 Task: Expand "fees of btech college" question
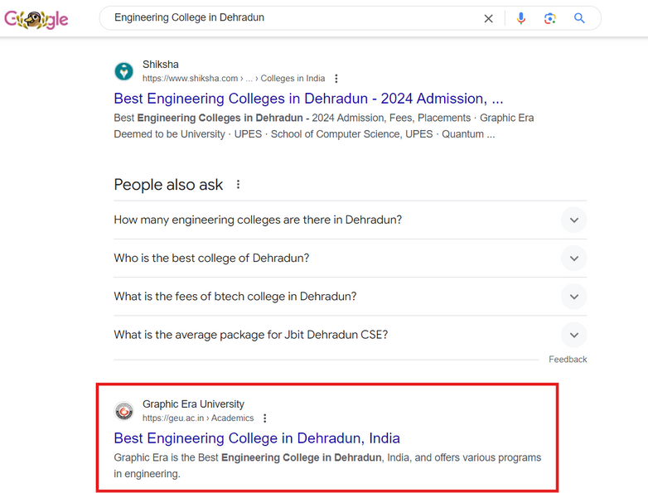coord(573,297)
